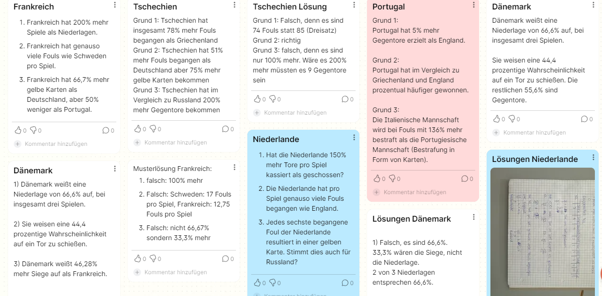Click comment field under Tschechien Lösung card
Screen dimensions: 602x296
coord(295,112)
